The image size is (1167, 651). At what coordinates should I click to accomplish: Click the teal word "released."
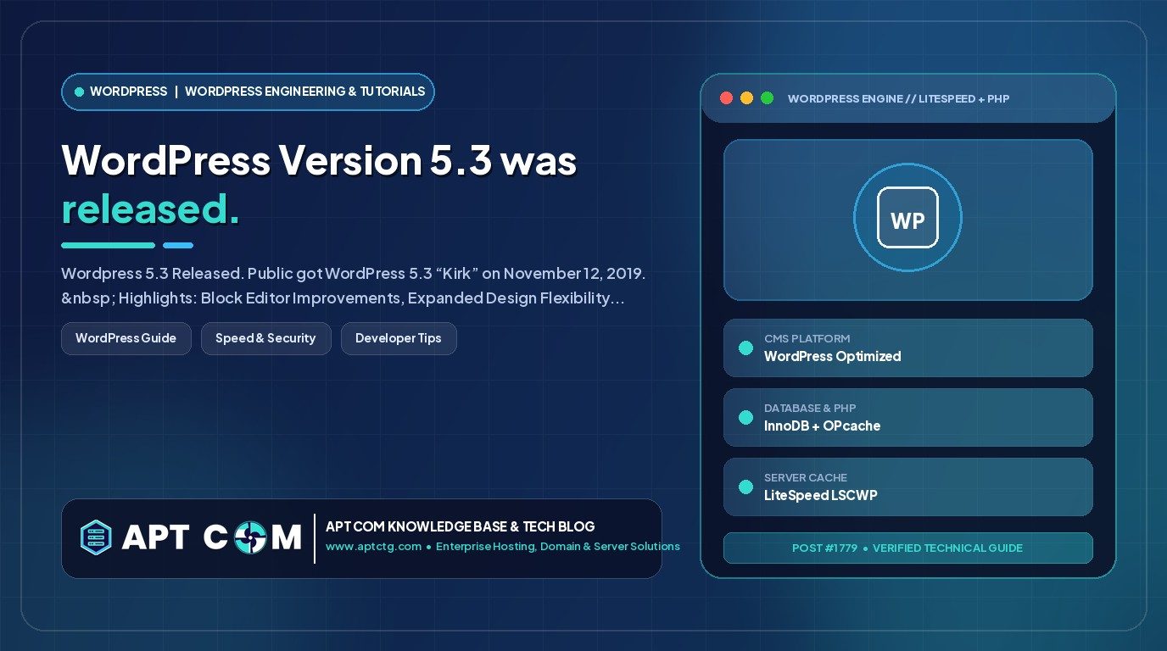150,209
